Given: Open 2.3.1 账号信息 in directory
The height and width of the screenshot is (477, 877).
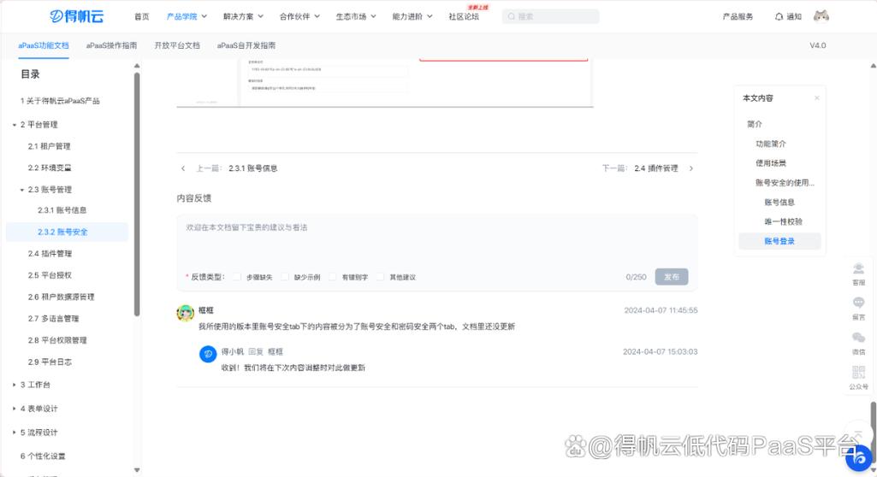Looking at the screenshot, I should 62,210.
